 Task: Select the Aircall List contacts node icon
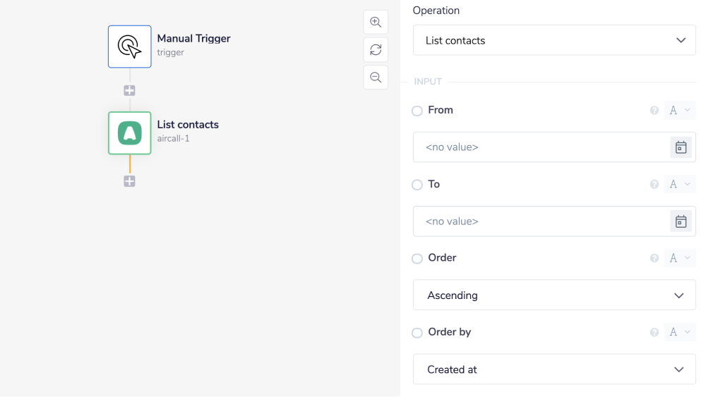coord(130,133)
